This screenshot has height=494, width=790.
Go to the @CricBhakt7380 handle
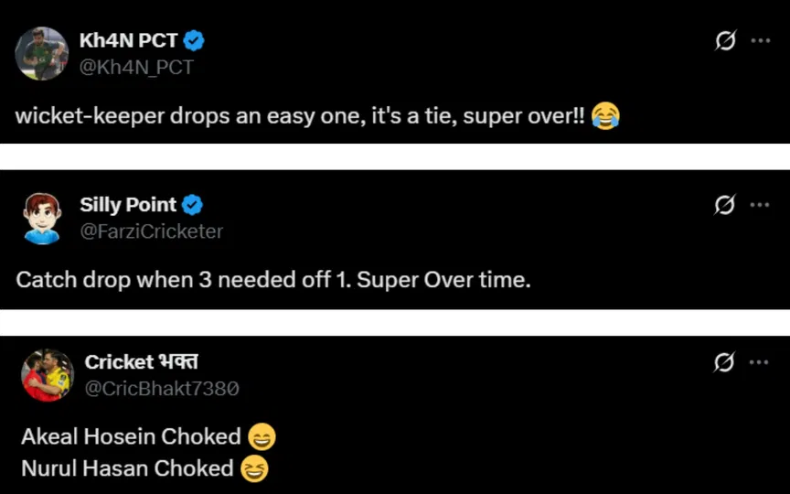(x=162, y=388)
